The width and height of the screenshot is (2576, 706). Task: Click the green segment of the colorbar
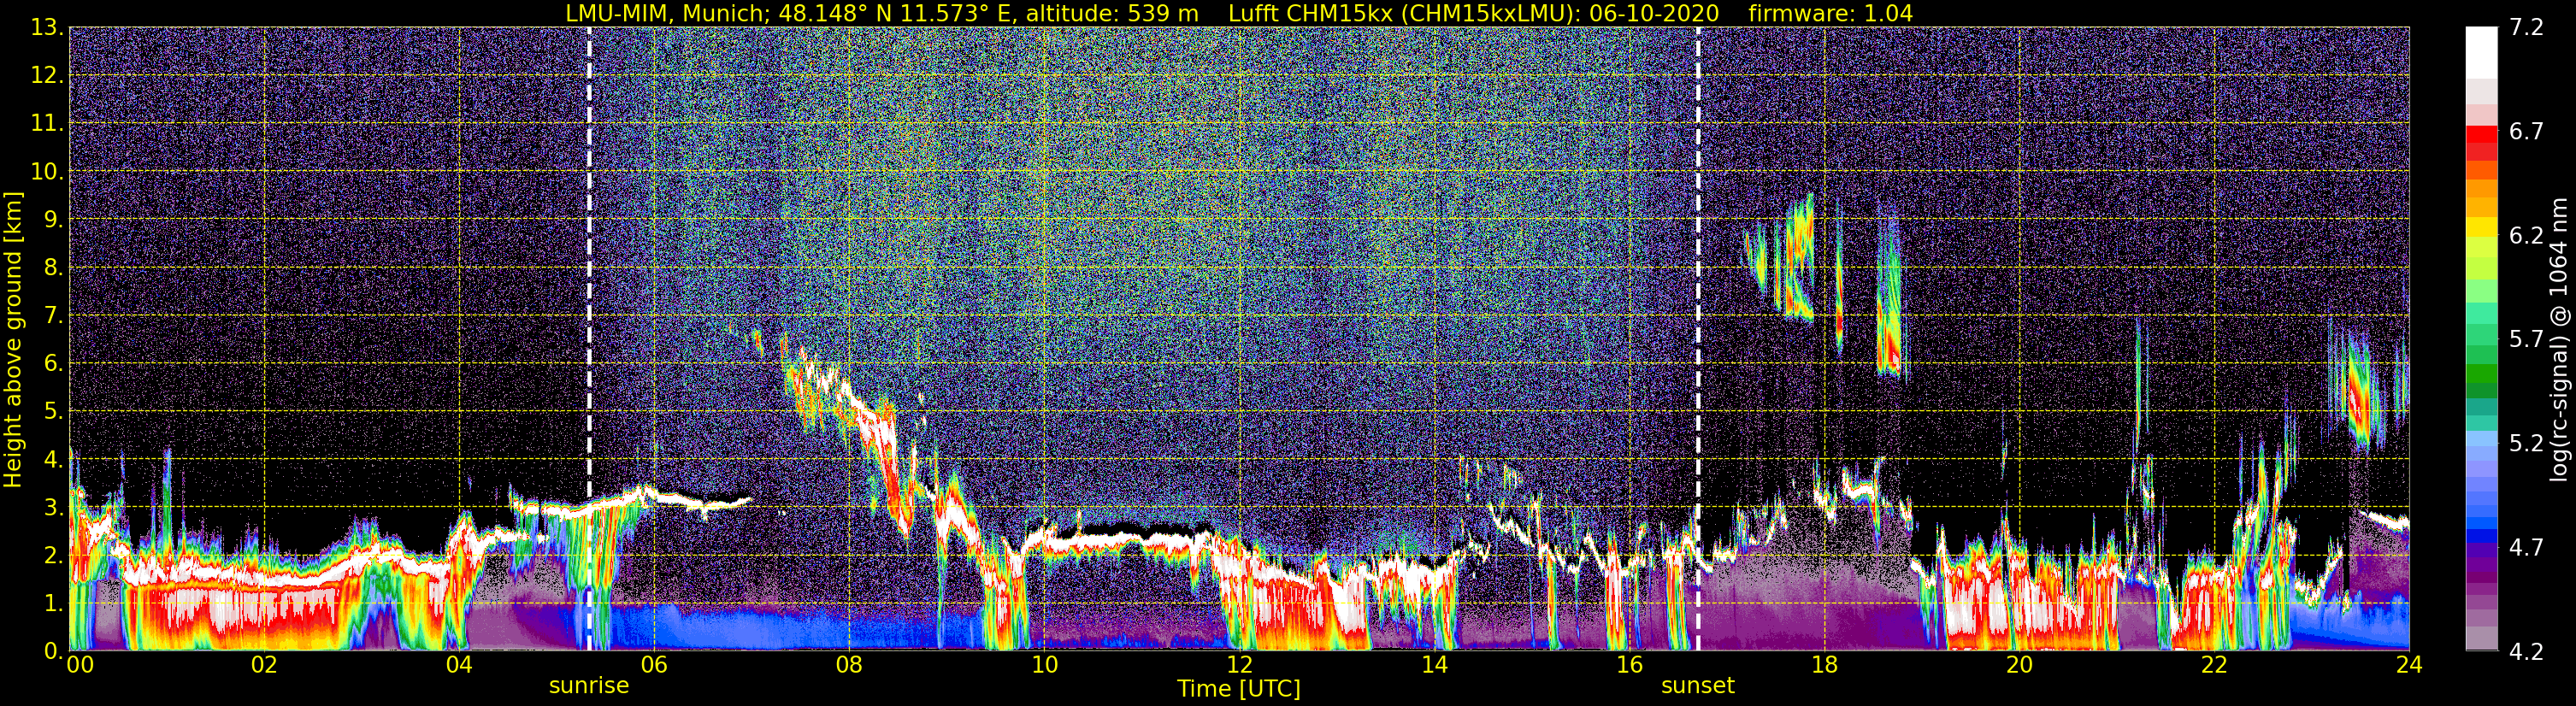tap(2481, 375)
